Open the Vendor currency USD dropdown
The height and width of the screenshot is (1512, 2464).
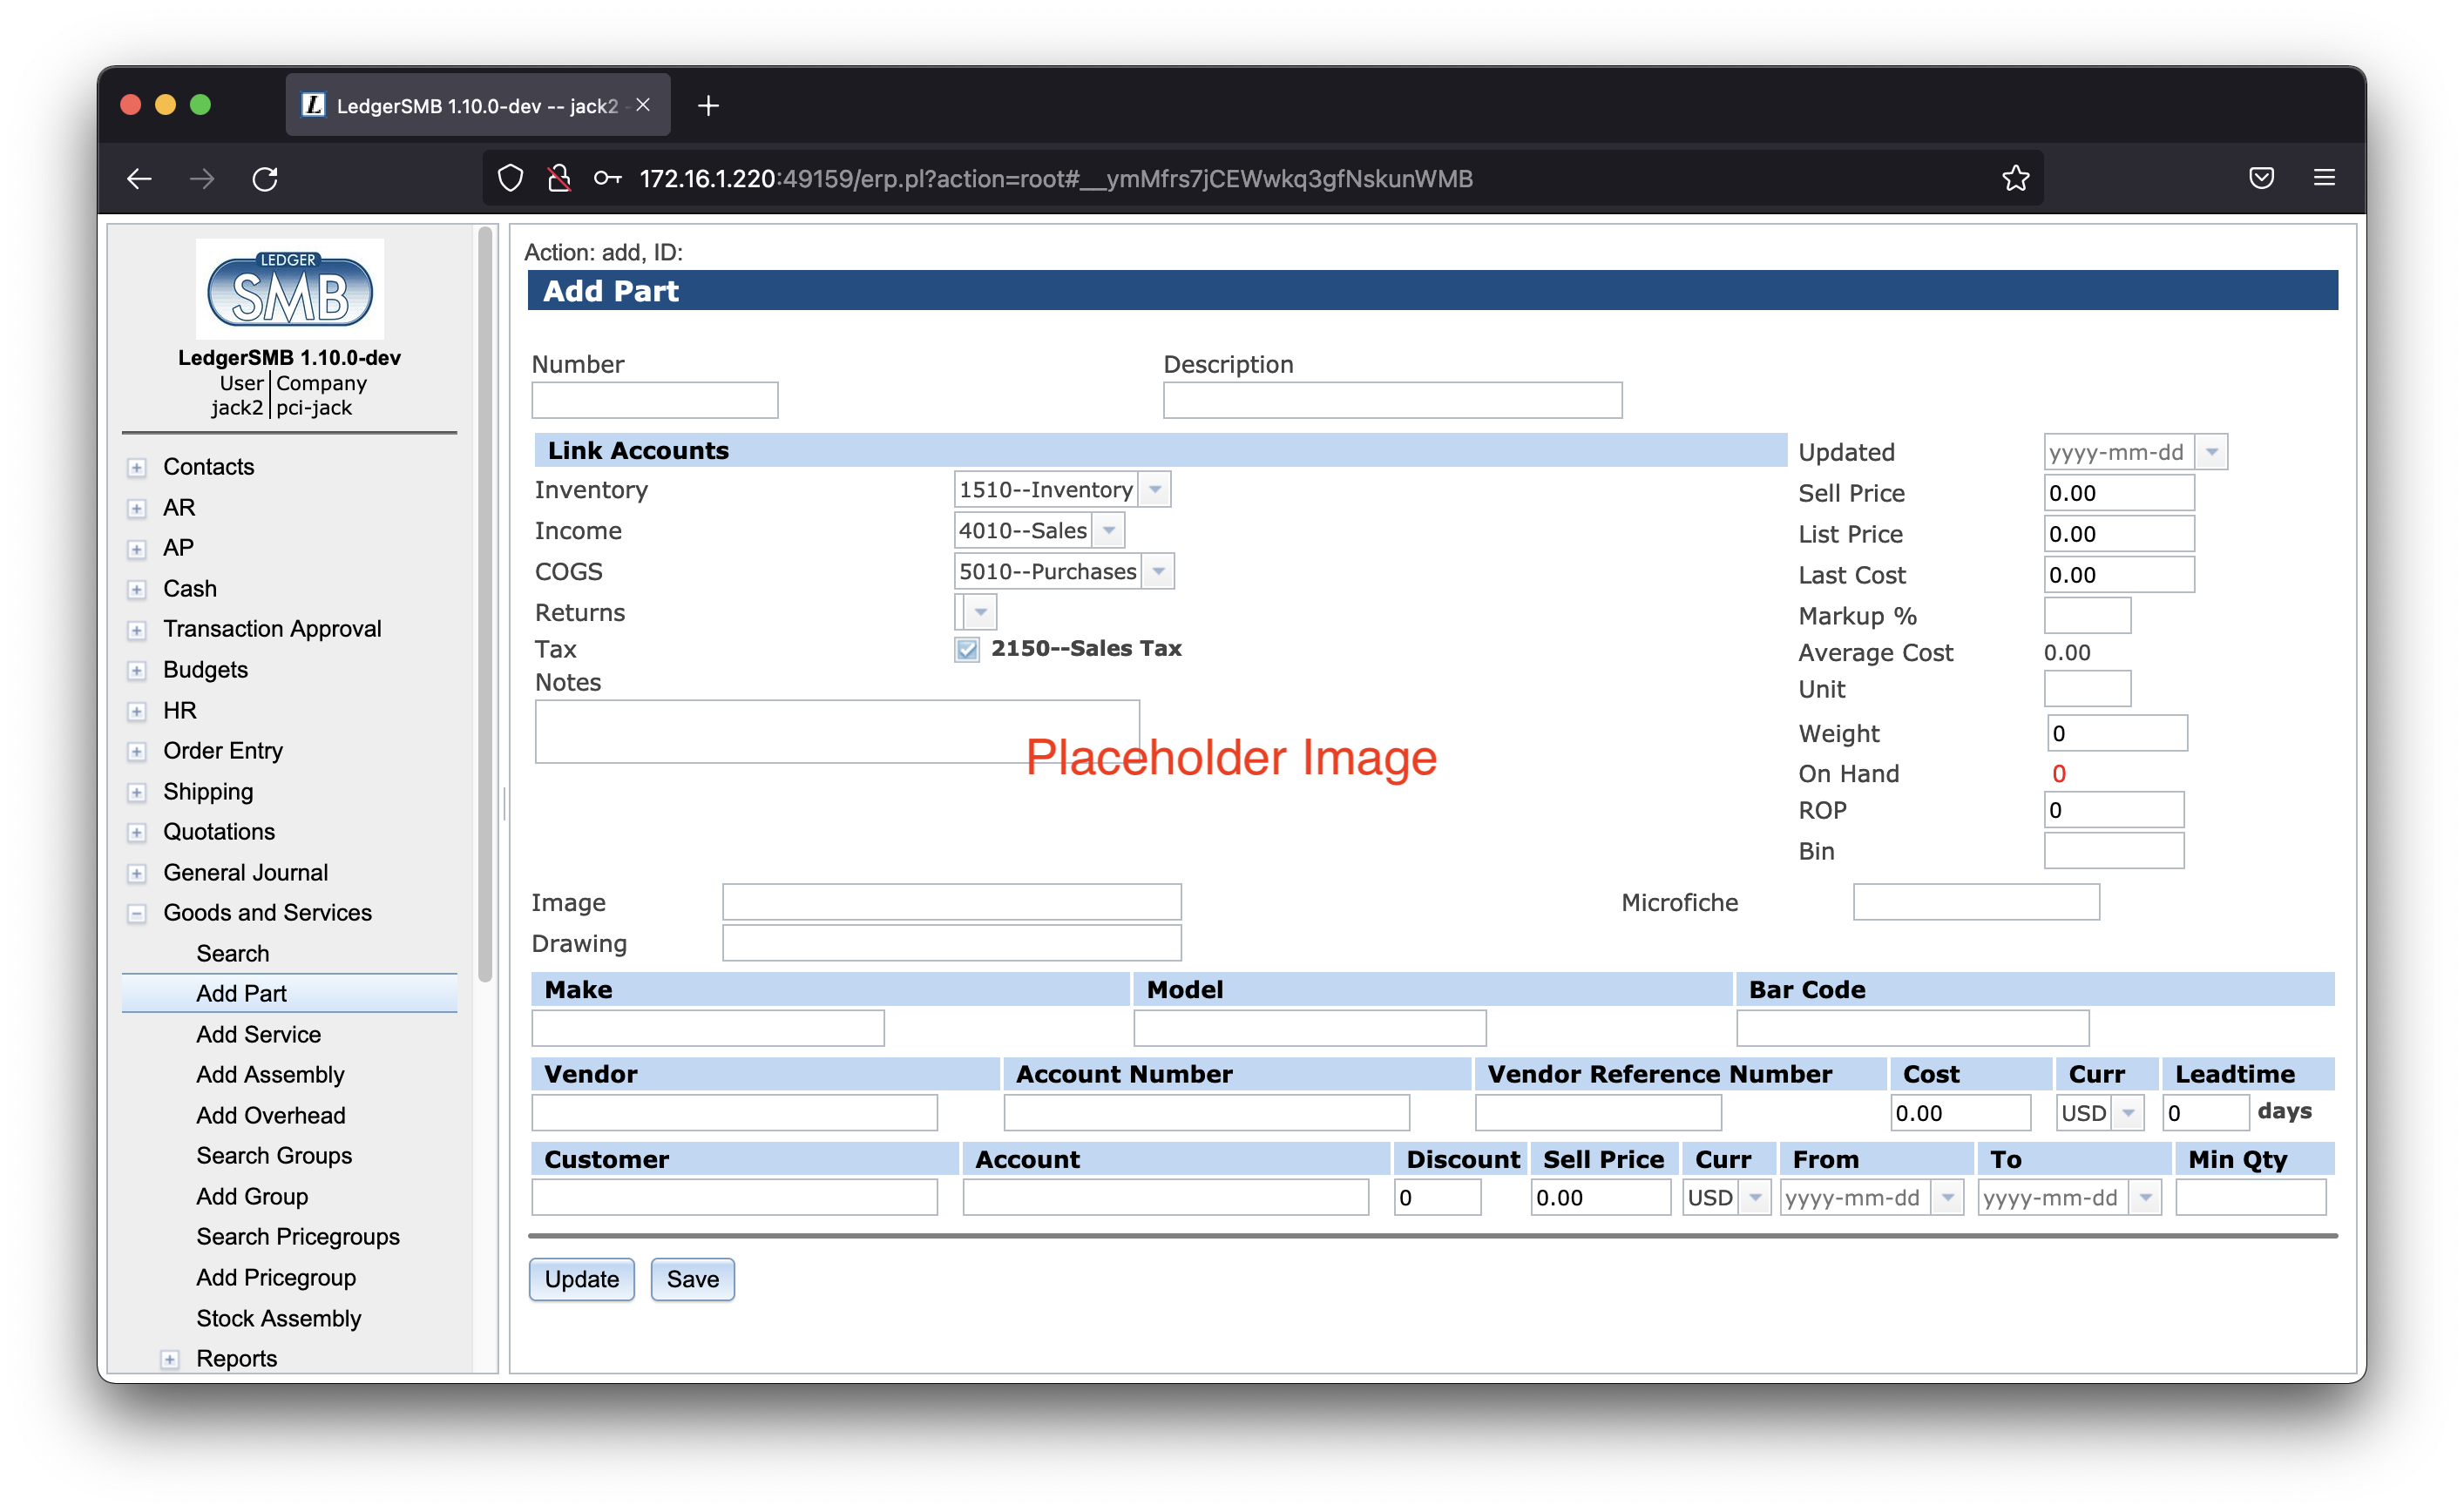point(2128,1113)
